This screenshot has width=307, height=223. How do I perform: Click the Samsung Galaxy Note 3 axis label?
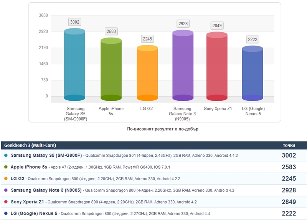(182, 114)
